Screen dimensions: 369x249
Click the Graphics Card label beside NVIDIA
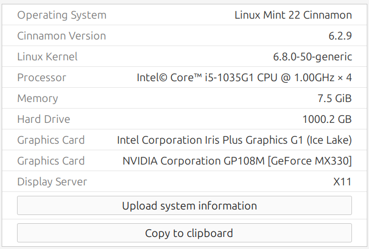click(51, 161)
